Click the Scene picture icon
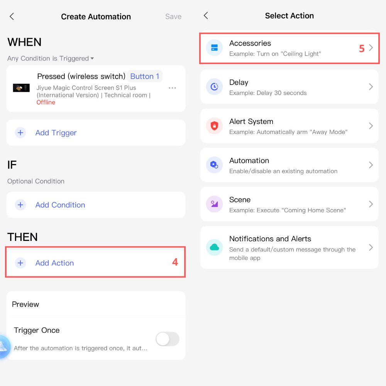This screenshot has width=386, height=386. (x=214, y=204)
